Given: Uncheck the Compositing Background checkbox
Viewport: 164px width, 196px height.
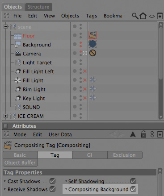Looking at the screenshot, I should (133, 189).
